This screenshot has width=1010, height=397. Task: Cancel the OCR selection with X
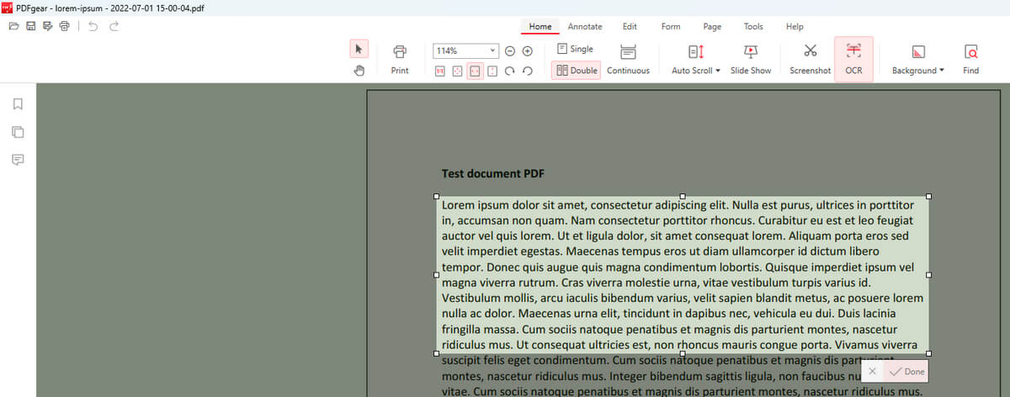coord(872,371)
